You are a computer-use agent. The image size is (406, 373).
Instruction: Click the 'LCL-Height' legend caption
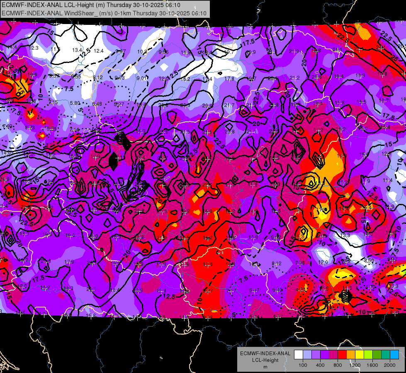[x=265, y=360]
